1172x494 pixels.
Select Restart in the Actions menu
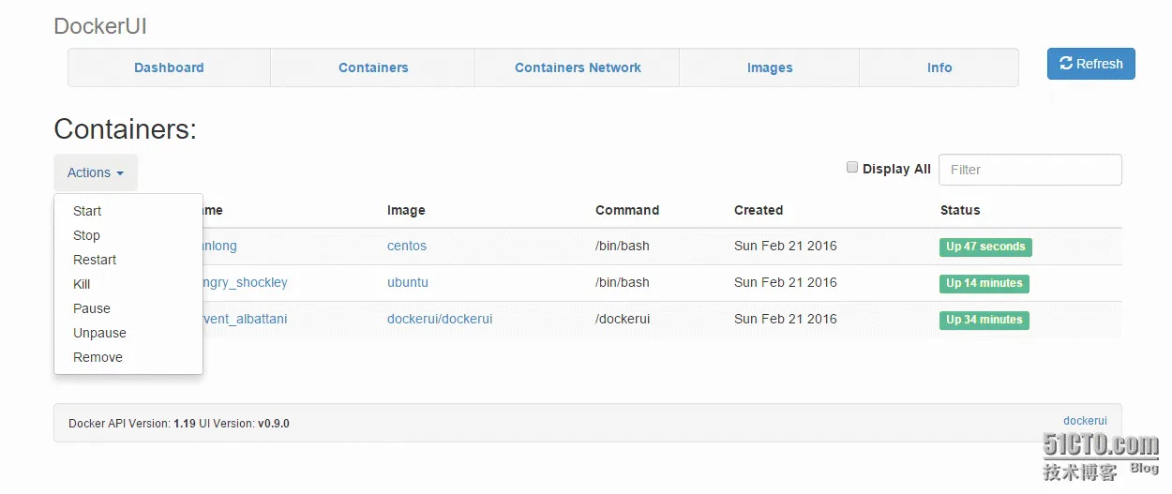[x=95, y=260]
